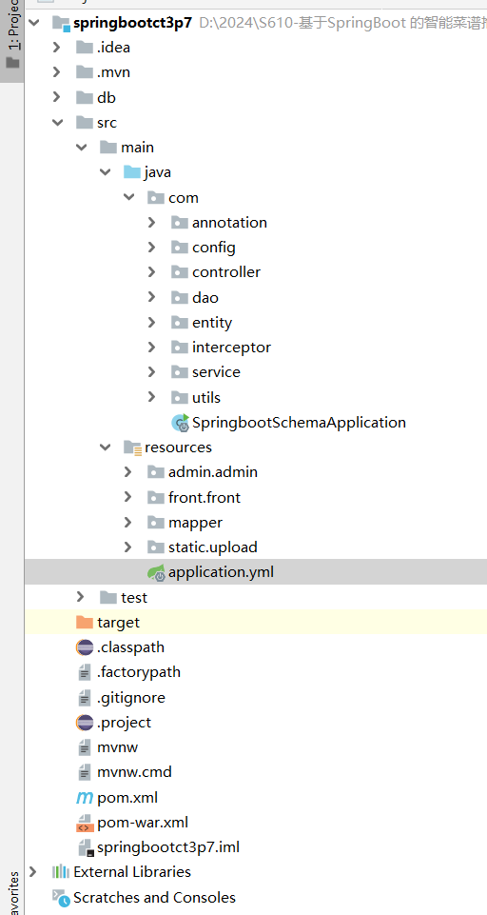Click the Eclipse .project file icon
Screen dimensions: 487x915
pyautogui.click(x=85, y=723)
